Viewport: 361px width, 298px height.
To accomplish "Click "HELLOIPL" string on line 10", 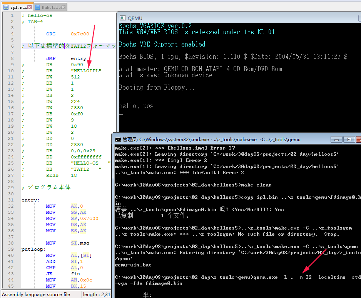I will tap(86, 71).
